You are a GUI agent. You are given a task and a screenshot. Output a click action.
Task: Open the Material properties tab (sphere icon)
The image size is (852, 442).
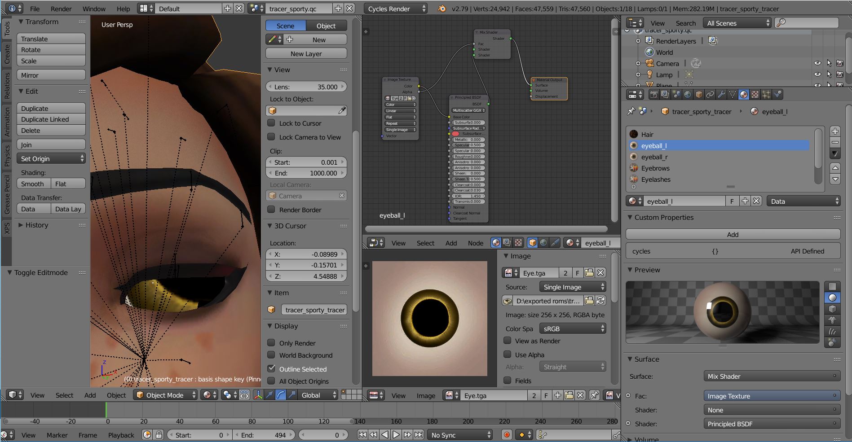[744, 95]
